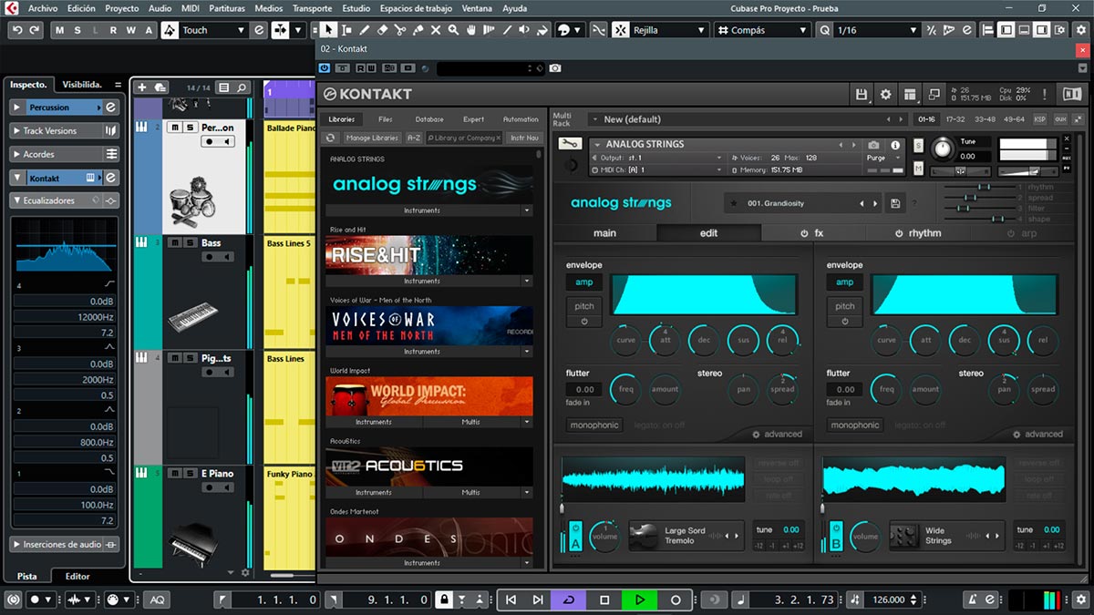The image size is (1094, 615).
Task: Open the Transporte menu
Action: tap(312, 8)
